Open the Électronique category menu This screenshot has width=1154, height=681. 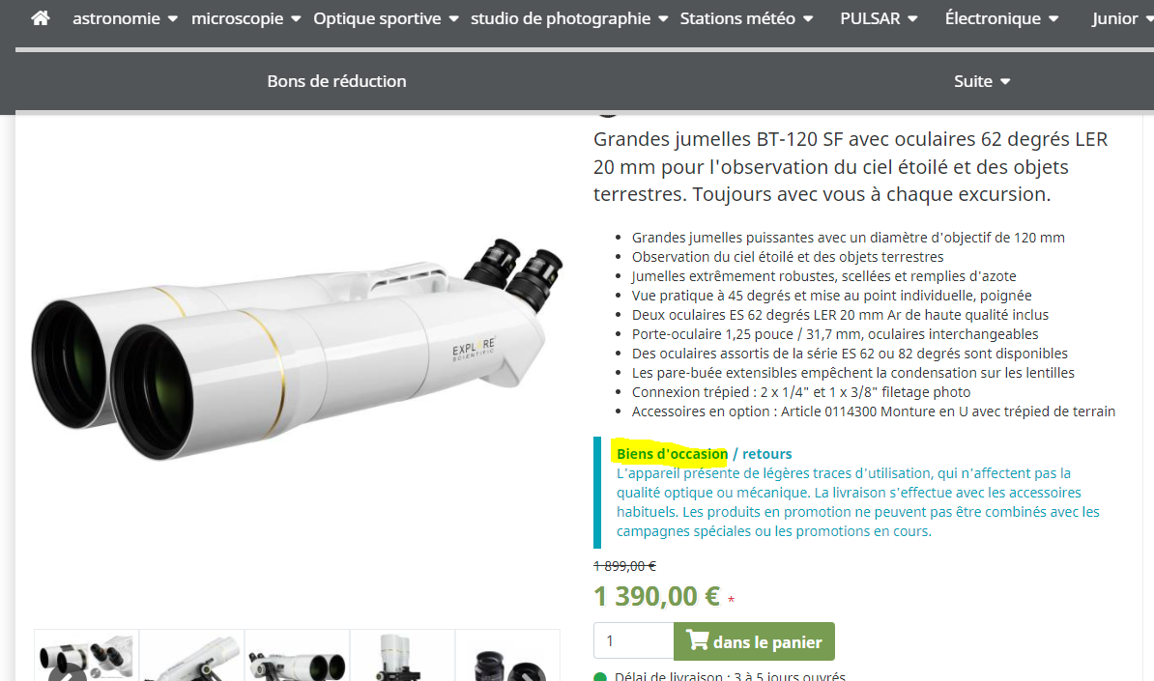(x=1001, y=18)
